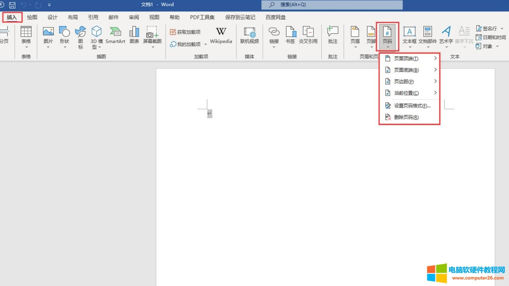Insert a text box via 文本框

point(409,35)
